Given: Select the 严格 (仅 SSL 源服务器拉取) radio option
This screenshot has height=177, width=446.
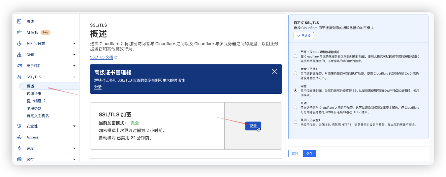Looking at the screenshot, I should pyautogui.click(x=295, y=56).
